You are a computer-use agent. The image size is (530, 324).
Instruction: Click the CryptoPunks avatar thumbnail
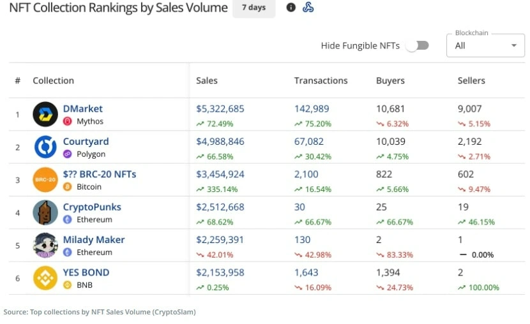point(45,212)
